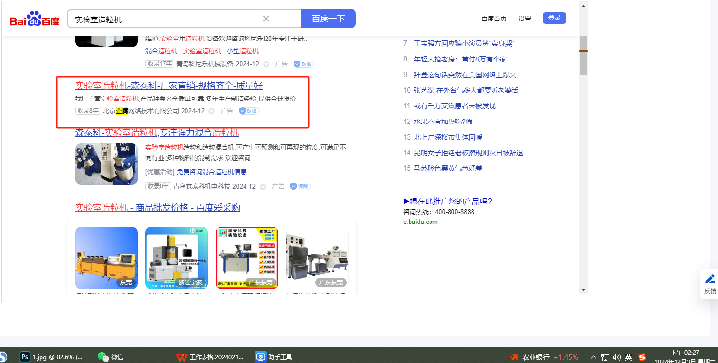Click advertiser name 青岛森泰科机电科技
Screen dimensions: 718x363
coord(202,186)
